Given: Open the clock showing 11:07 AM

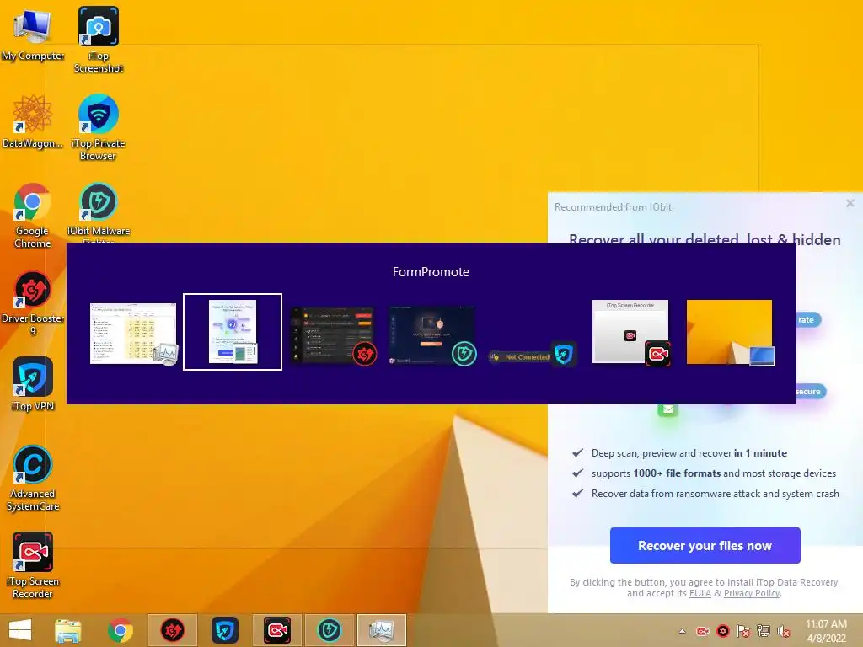Looking at the screenshot, I should pos(826,631).
